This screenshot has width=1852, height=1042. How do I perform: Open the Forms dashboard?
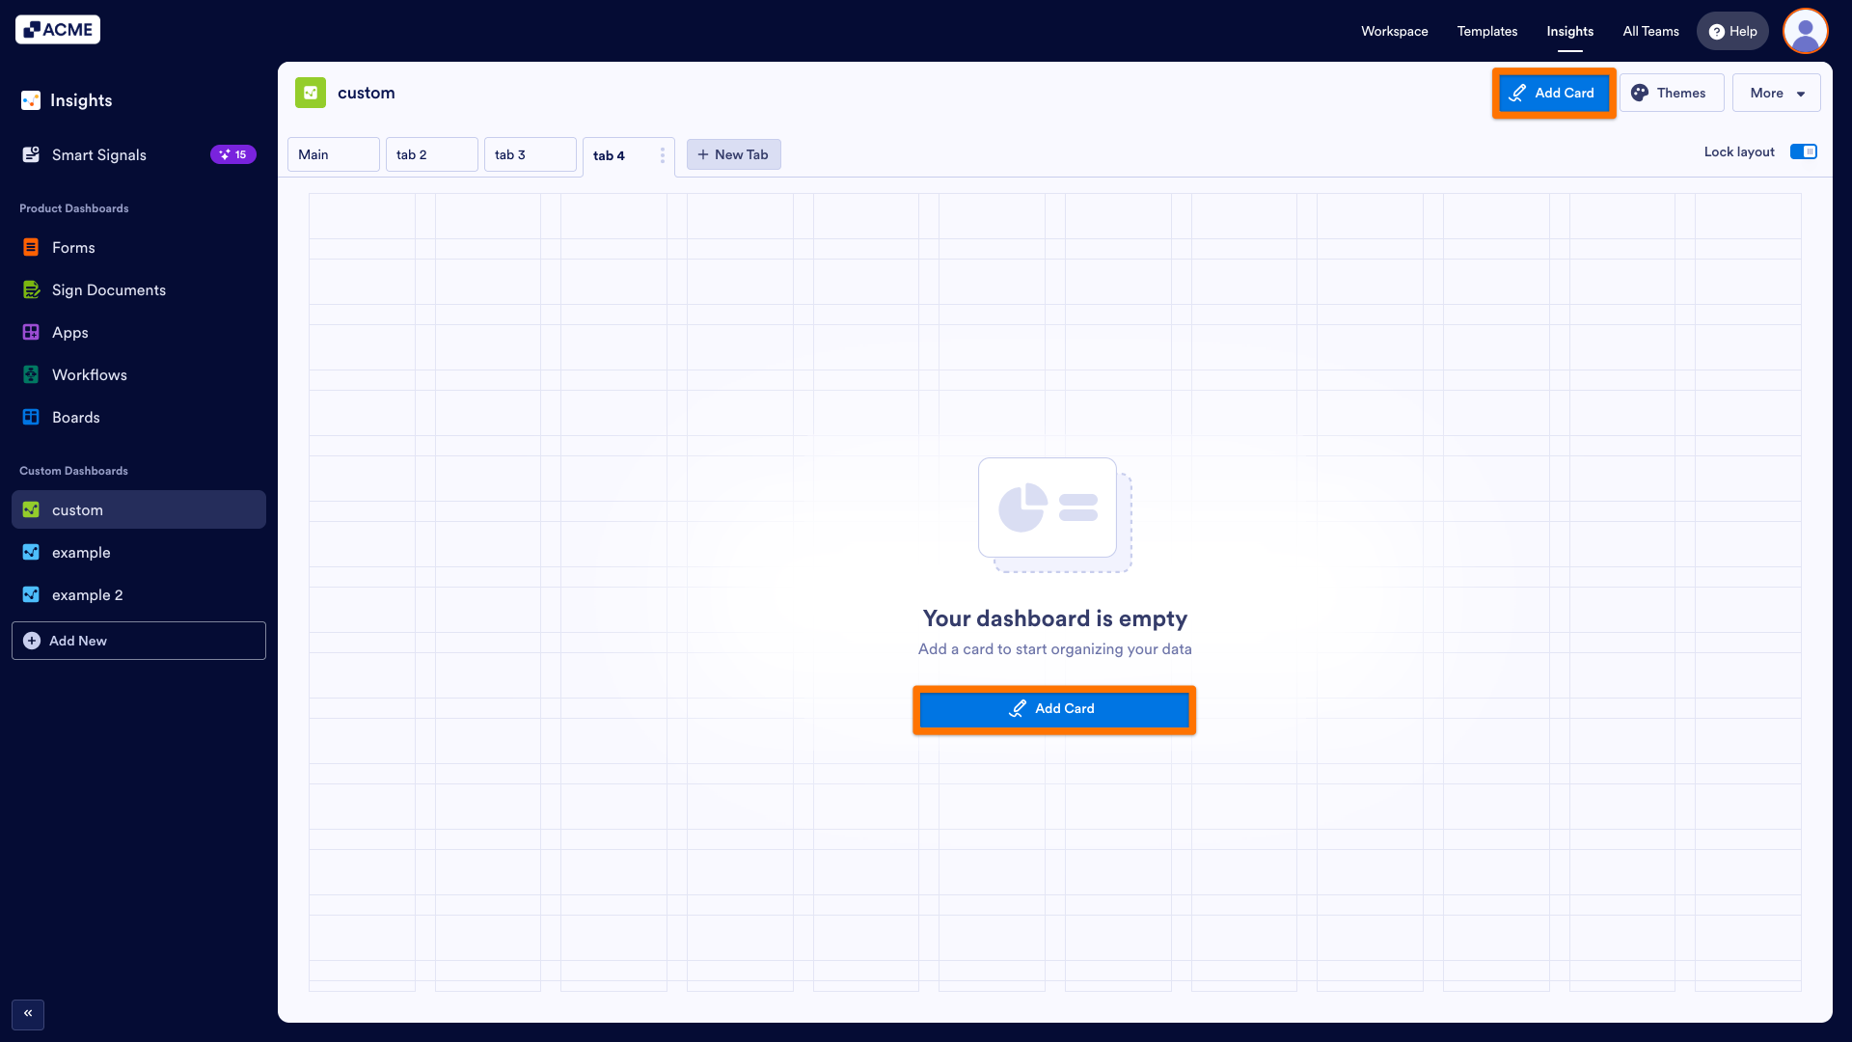tap(139, 247)
